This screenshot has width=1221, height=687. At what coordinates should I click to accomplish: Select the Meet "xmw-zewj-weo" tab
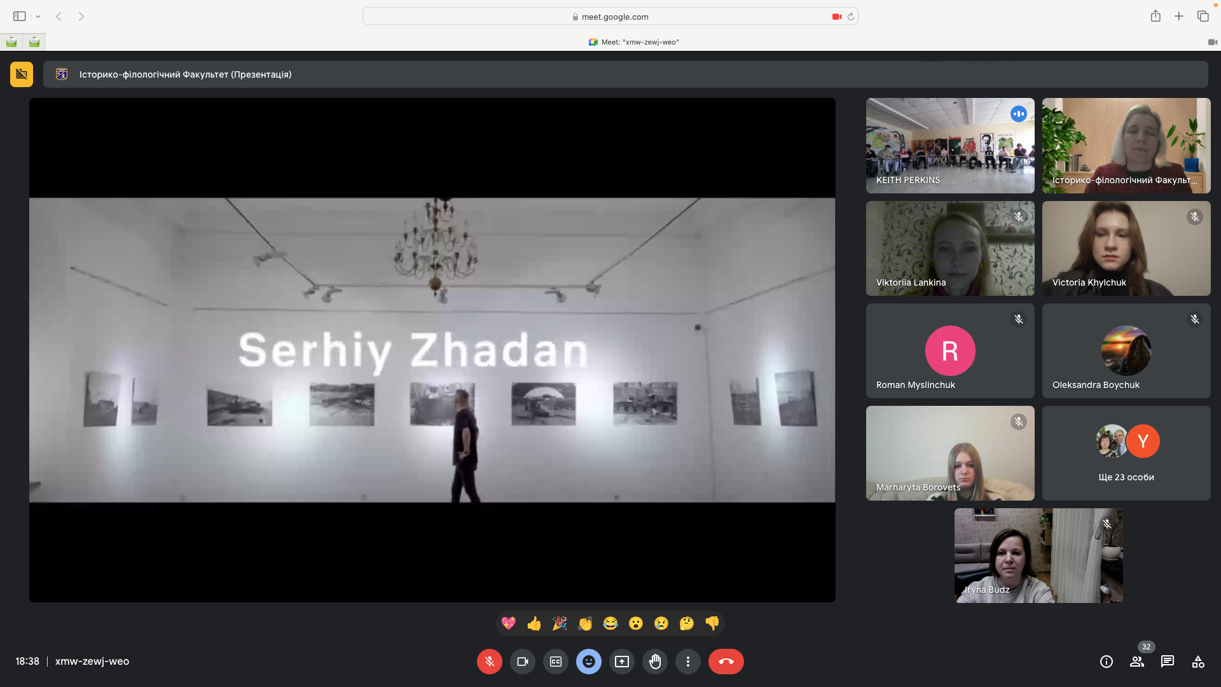(634, 42)
